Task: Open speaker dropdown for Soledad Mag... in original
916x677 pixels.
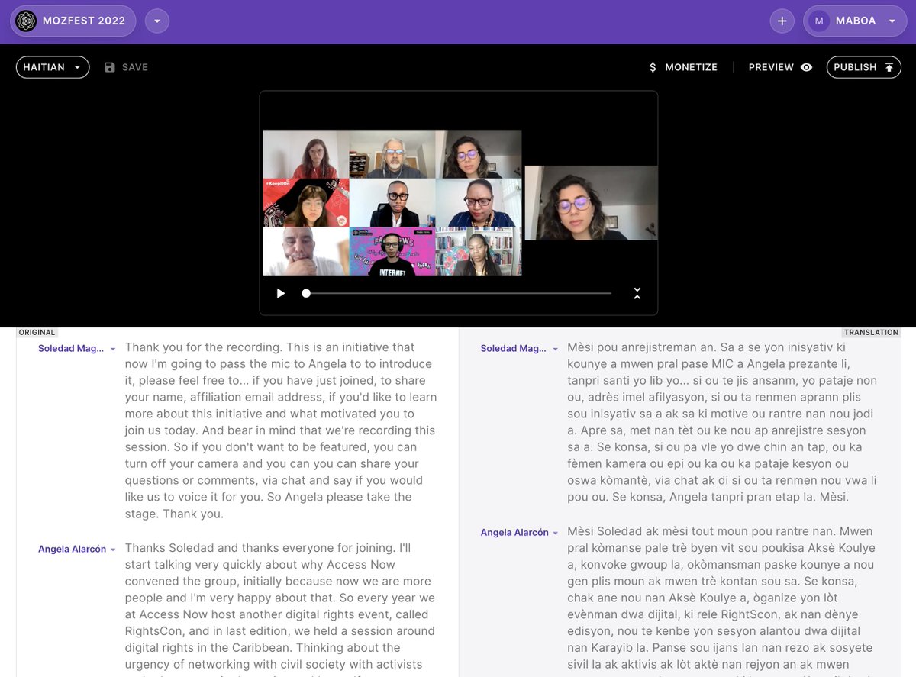Action: [113, 349]
